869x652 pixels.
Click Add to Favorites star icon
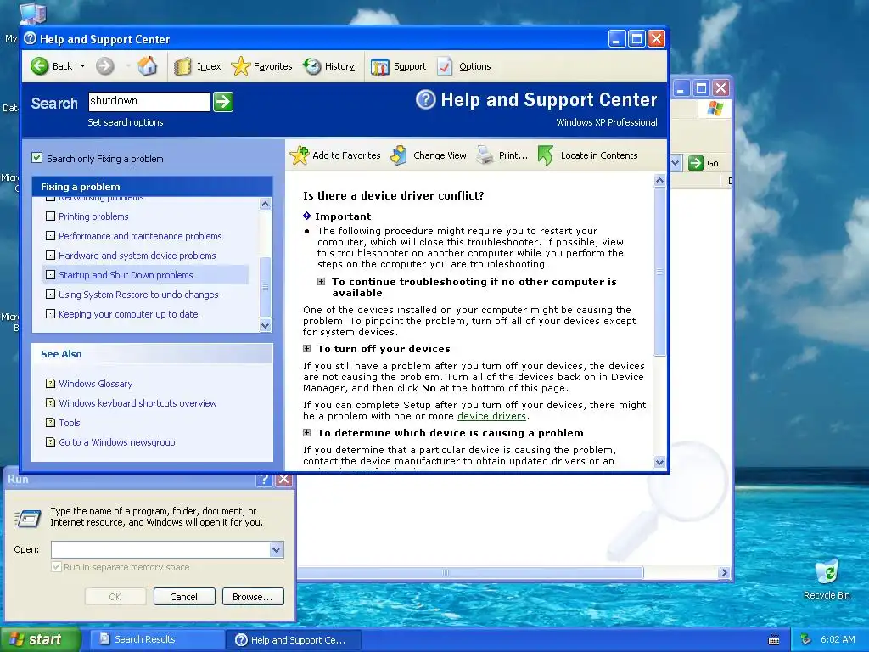[x=300, y=155]
